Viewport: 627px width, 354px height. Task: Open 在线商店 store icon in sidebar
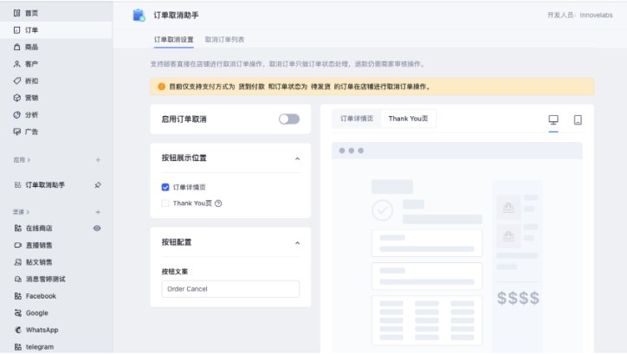click(x=18, y=228)
